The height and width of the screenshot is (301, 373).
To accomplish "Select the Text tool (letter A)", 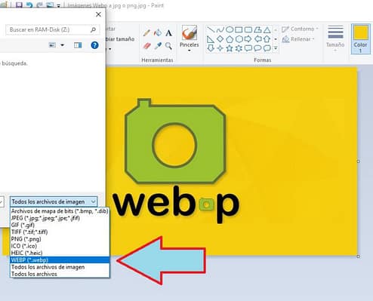I will 169,33.
